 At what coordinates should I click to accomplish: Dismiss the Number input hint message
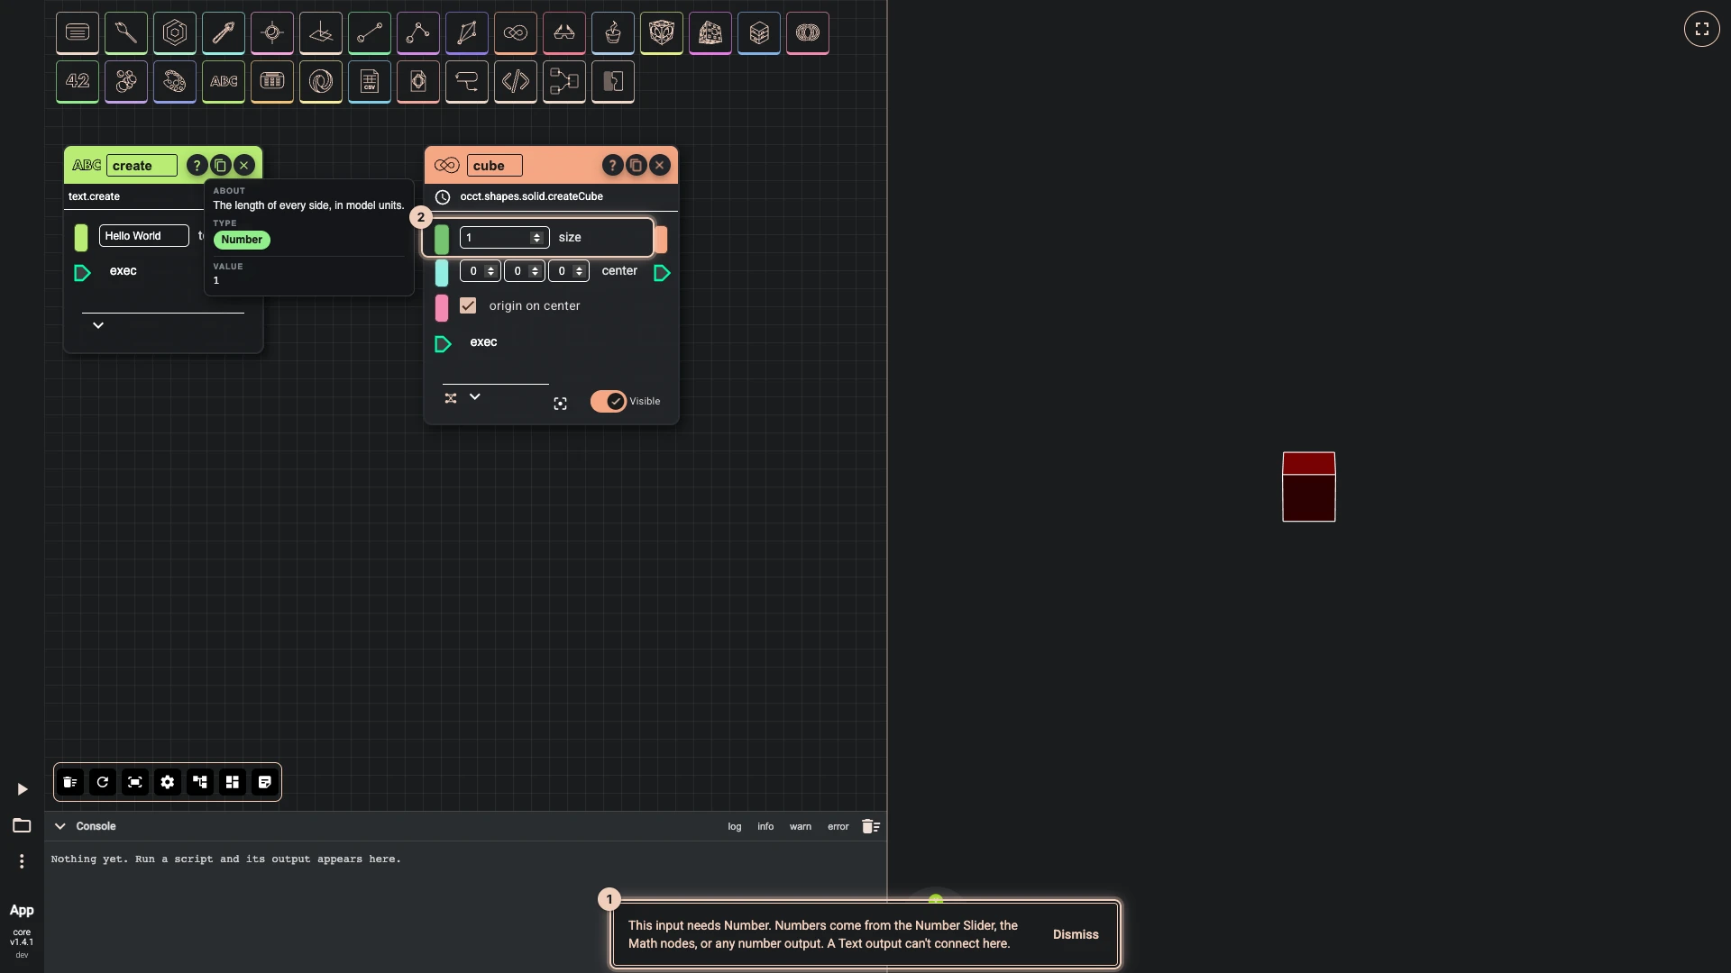point(1076,934)
